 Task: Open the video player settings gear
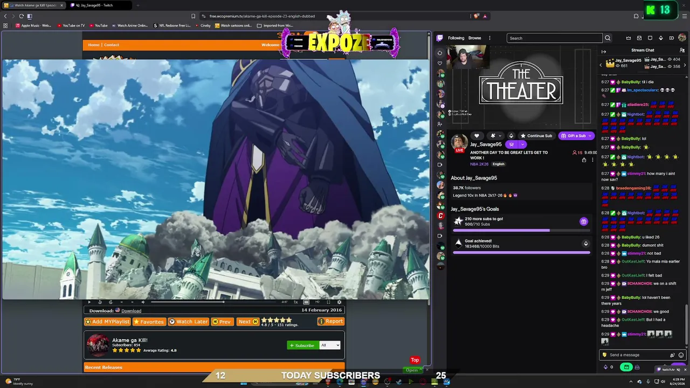coord(339,302)
